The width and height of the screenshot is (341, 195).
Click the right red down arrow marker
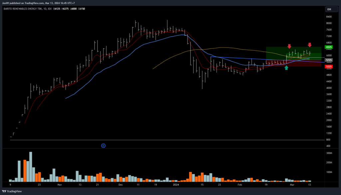click(310, 45)
